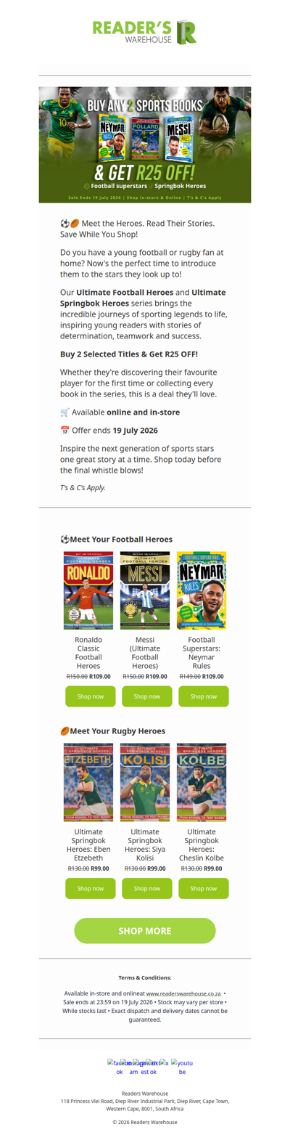
Task: Open the Ronaldo Classic Football Heroes cover
Action: [88, 590]
